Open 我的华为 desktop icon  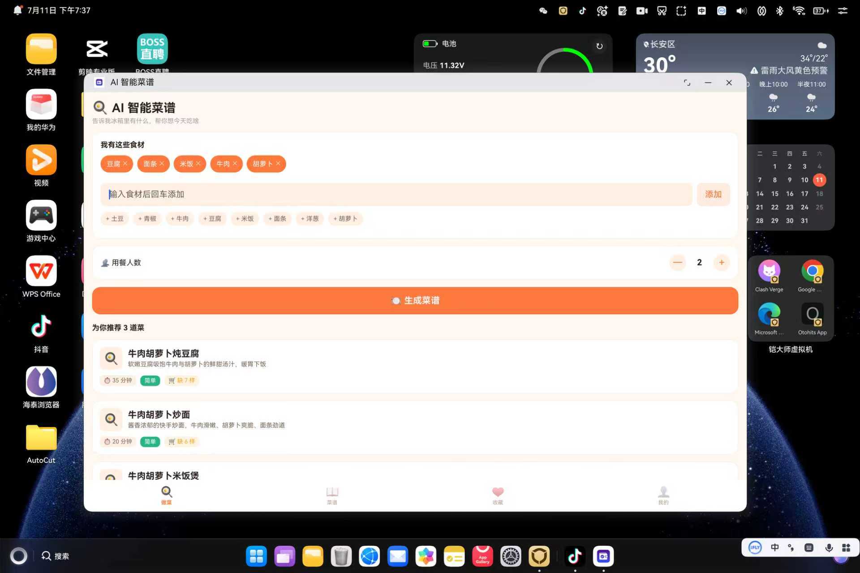click(41, 110)
